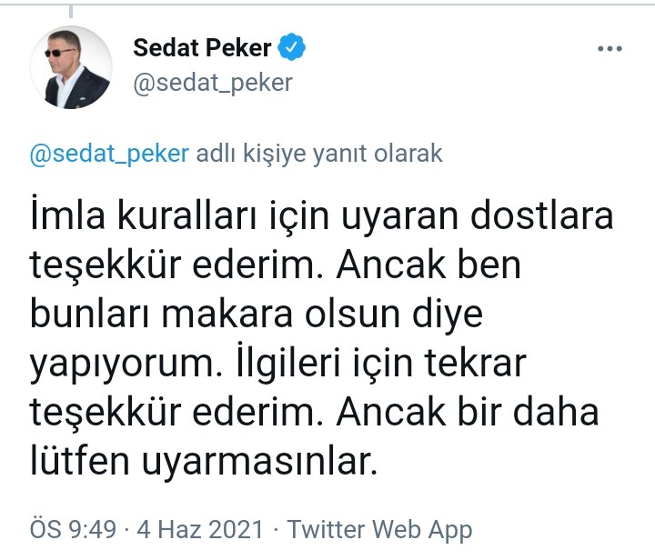Click the line 'teşekkür ederim. Ancak bir daha'
Viewport: 655px width, 560px height.
coord(315,414)
